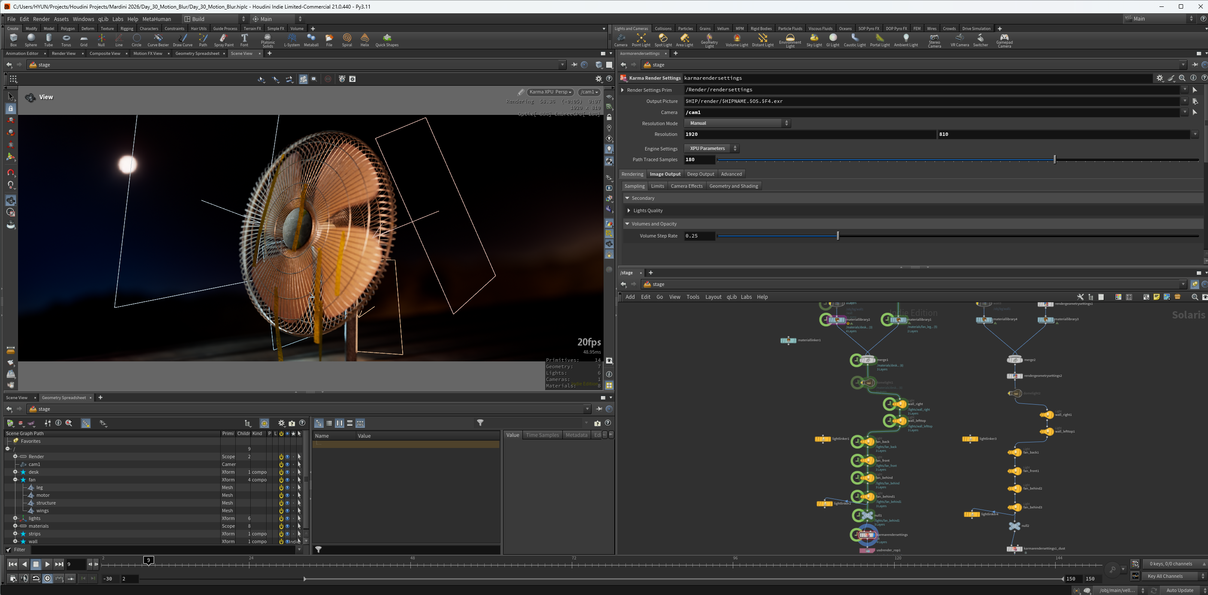The height and width of the screenshot is (595, 1208).
Task: Toggle visibility eye for fan prim
Action: [288, 480]
